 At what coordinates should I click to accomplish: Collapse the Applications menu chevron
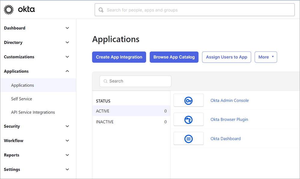pos(67,71)
